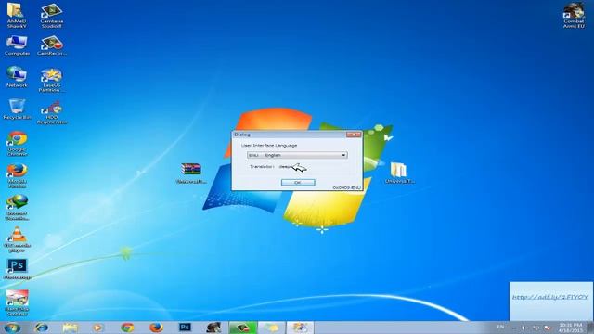594x334 pixels.
Task: Select the VLC media player desktop icon
Action: pyautogui.click(x=17, y=239)
